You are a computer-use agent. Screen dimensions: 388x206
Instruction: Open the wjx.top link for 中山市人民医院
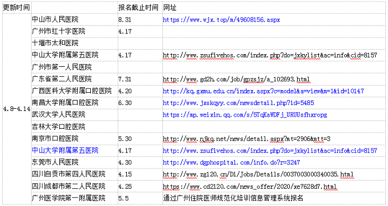coord(221,20)
